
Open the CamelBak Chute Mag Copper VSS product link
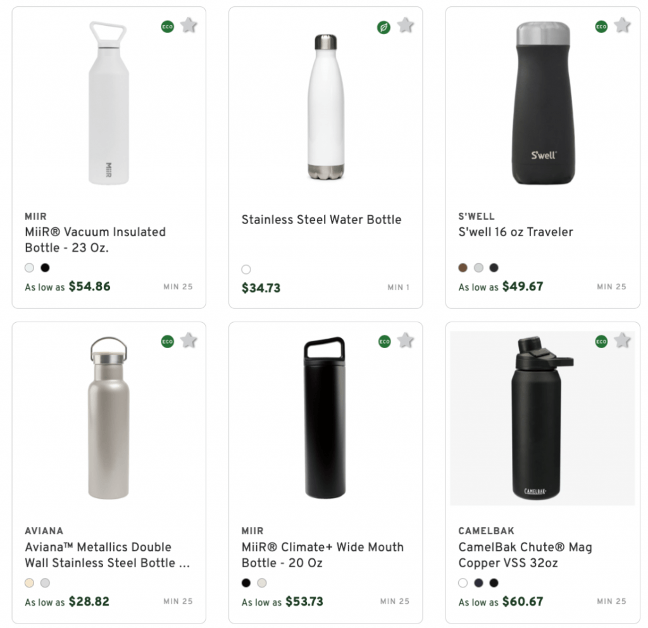525,555
